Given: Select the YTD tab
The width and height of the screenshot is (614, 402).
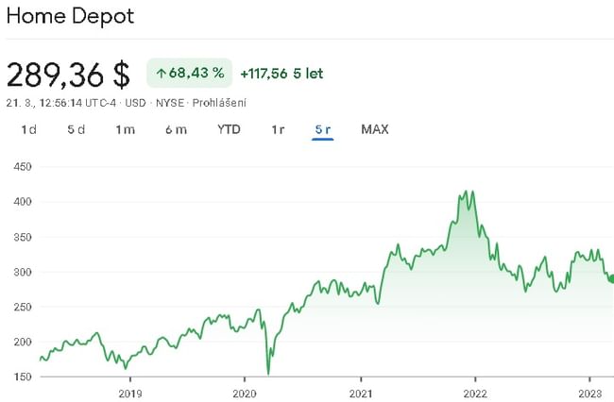Looking at the screenshot, I should (x=229, y=129).
